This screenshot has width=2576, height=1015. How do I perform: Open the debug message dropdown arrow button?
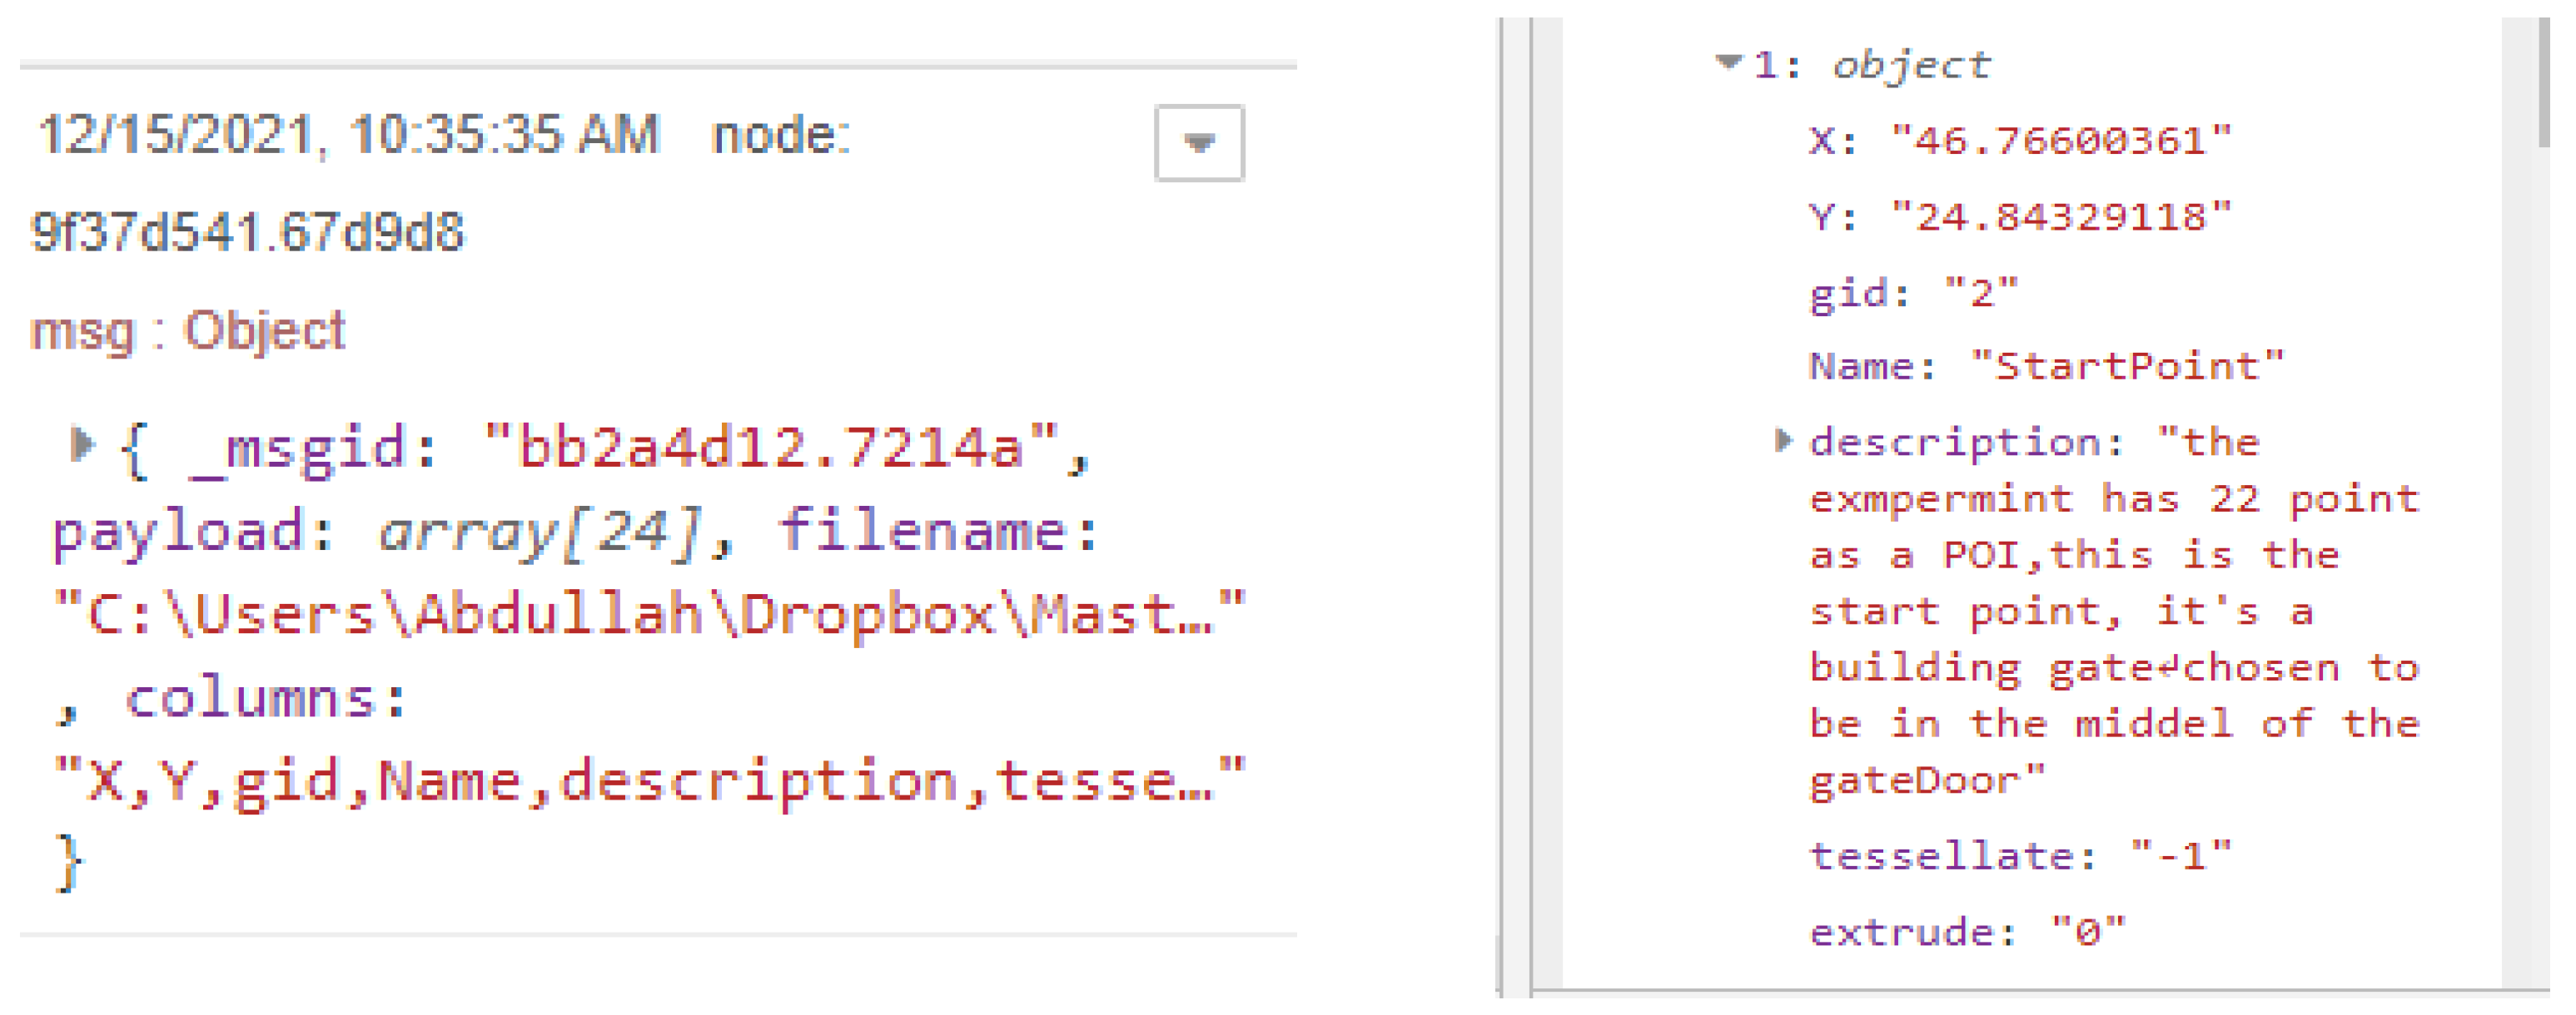[1198, 143]
